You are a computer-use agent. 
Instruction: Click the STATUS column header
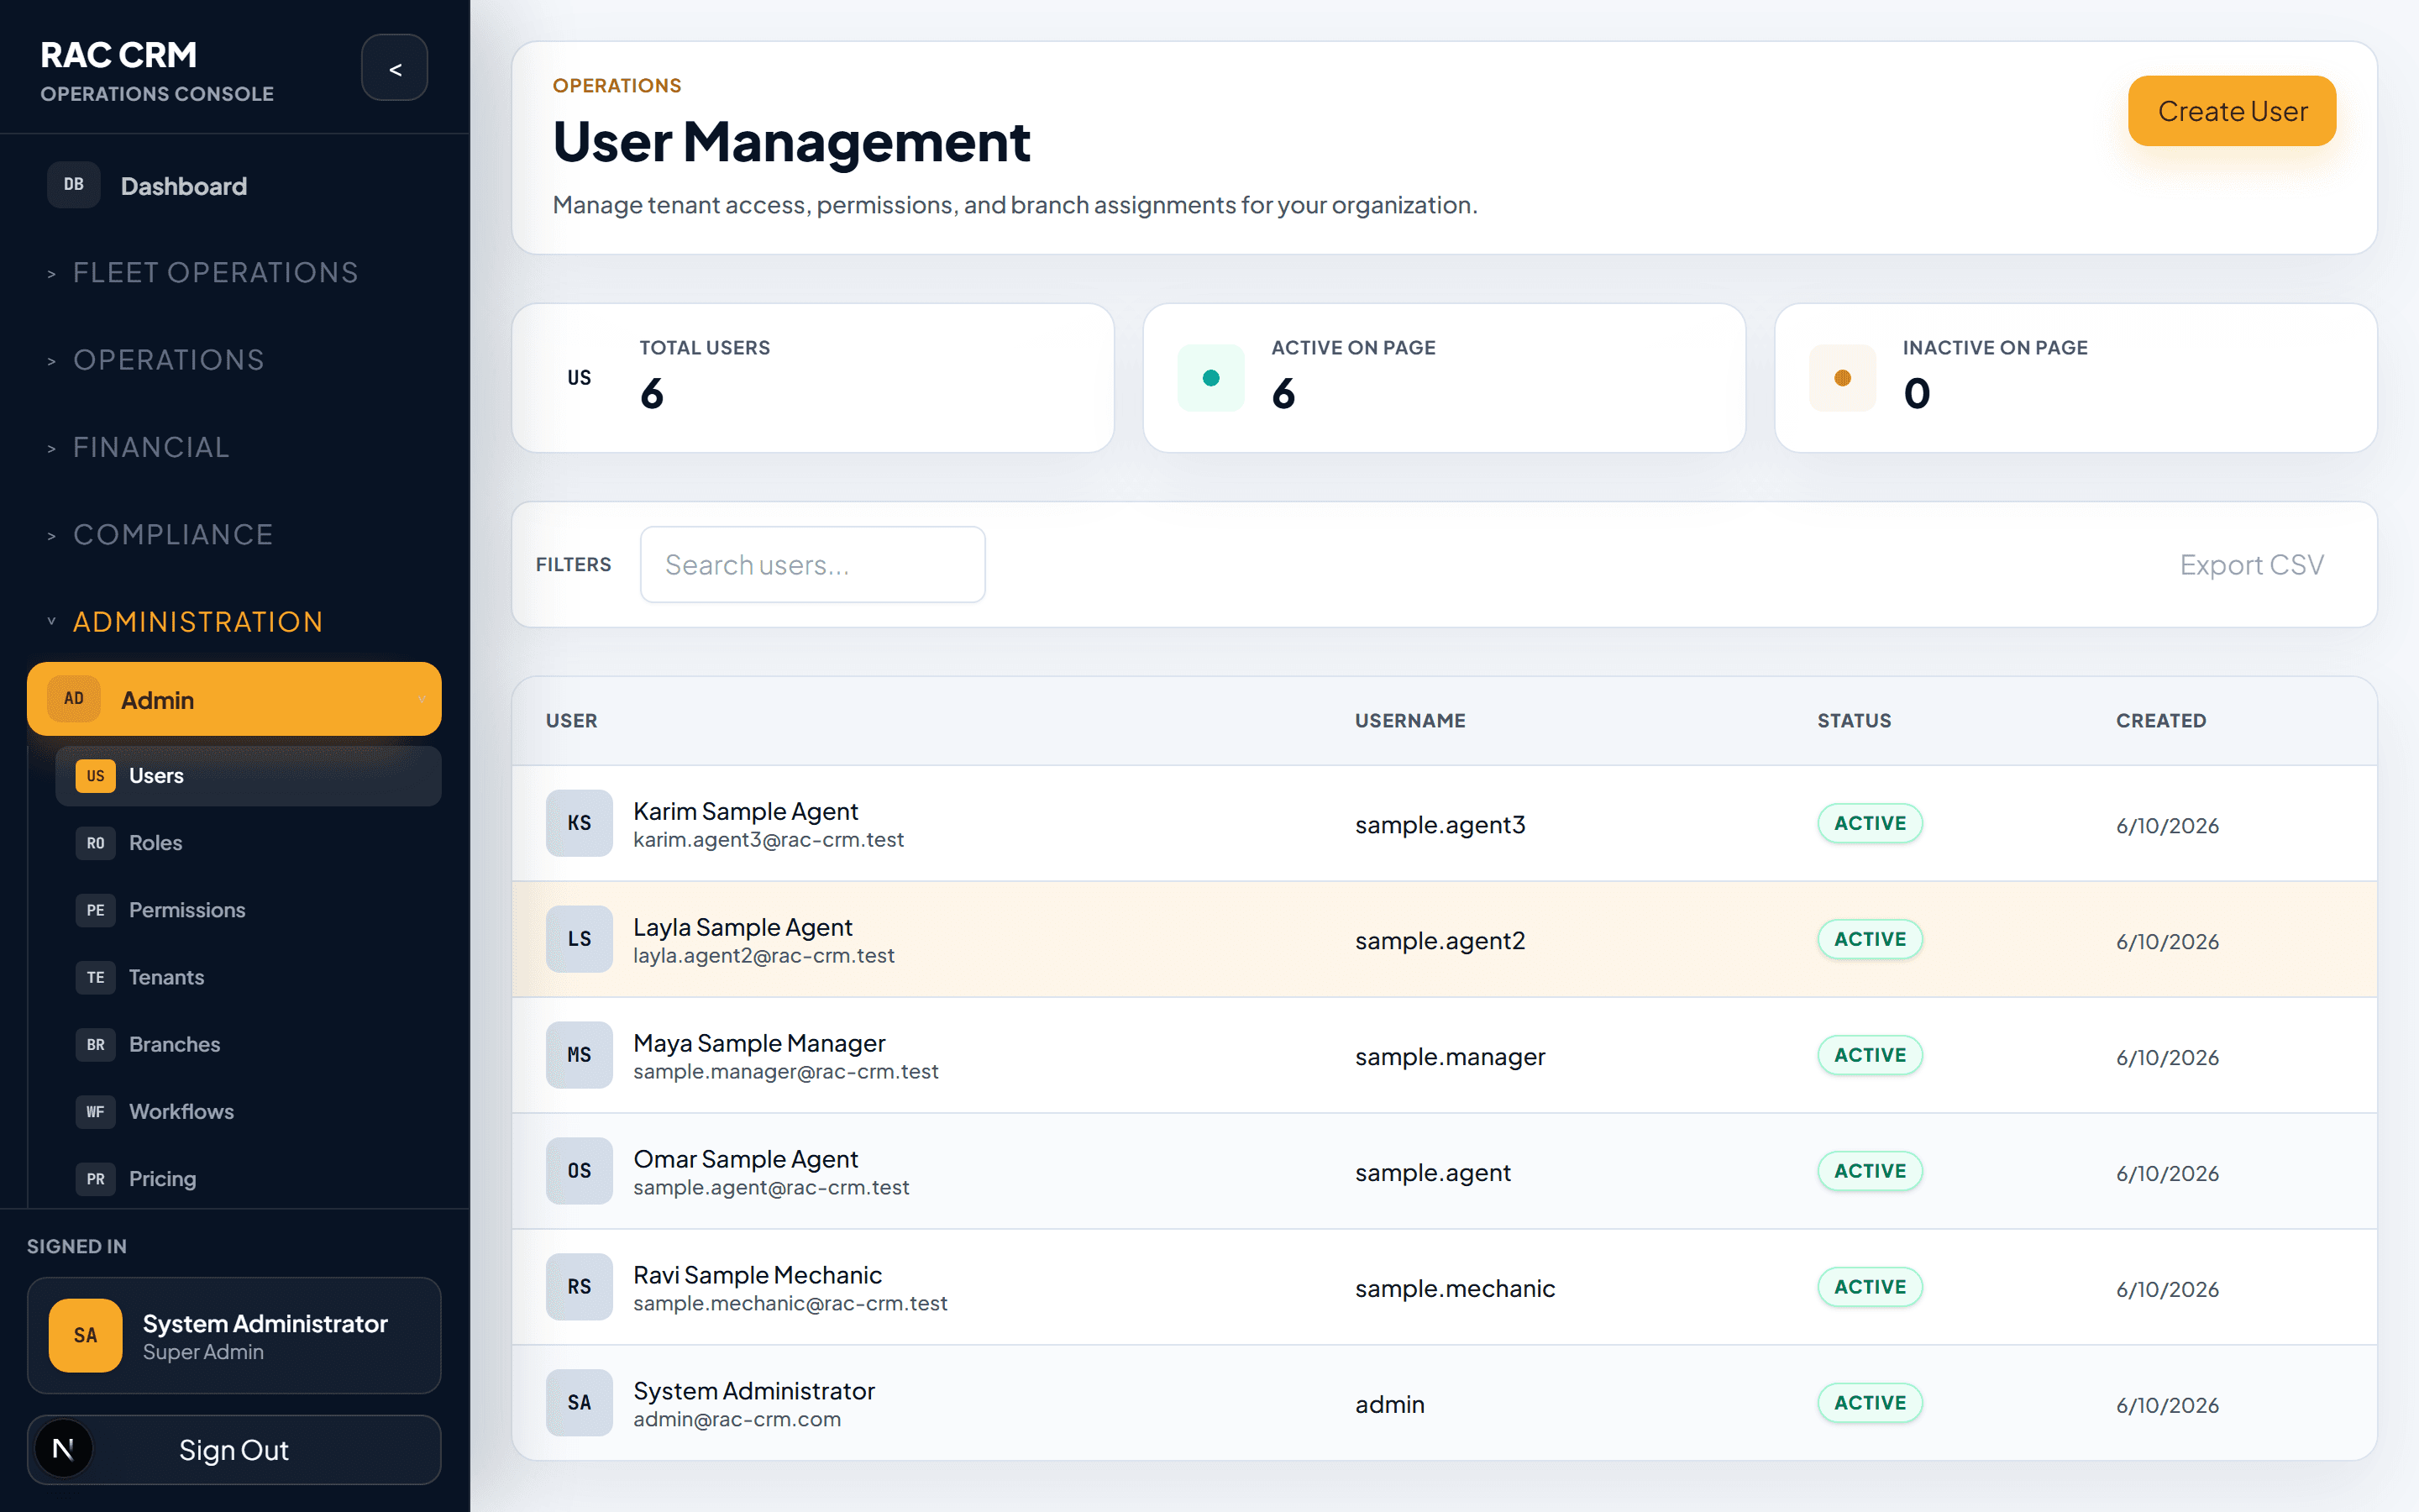tap(1855, 721)
